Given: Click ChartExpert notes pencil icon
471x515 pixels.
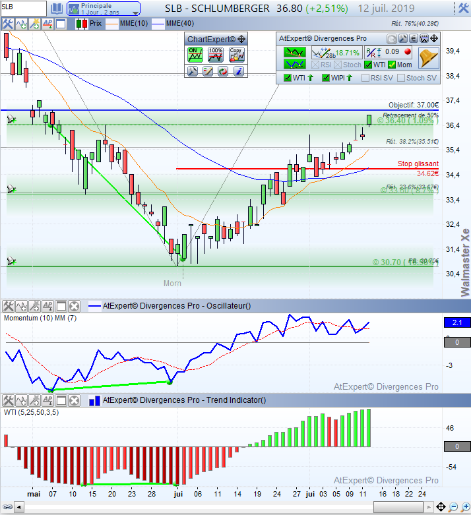Looking at the screenshot, I should click(x=208, y=71).
